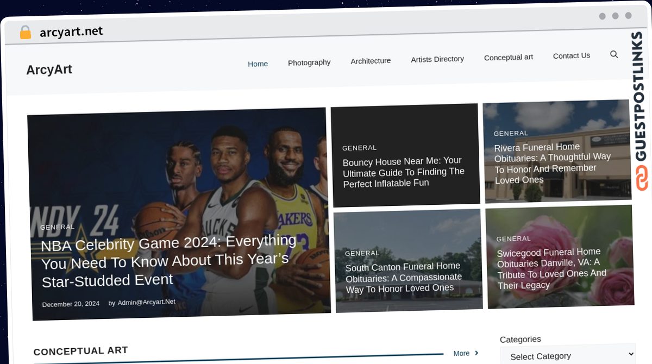Click the CONCEPTUAL ART section heading
The height and width of the screenshot is (364, 652).
[80, 351]
